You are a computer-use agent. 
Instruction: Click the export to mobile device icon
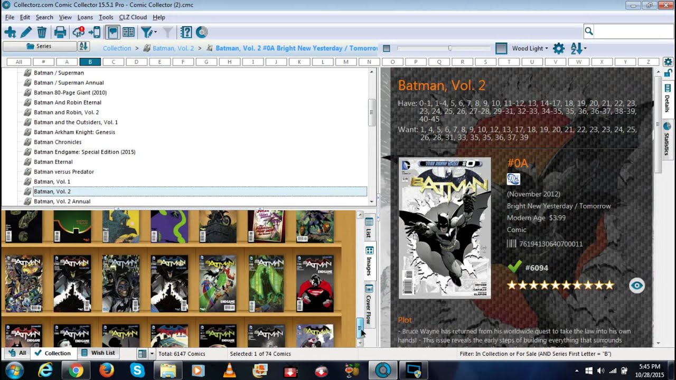click(x=95, y=32)
